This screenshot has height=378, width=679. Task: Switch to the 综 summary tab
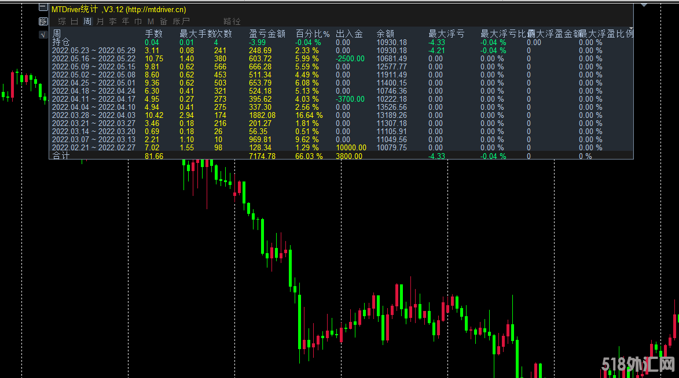(x=62, y=21)
